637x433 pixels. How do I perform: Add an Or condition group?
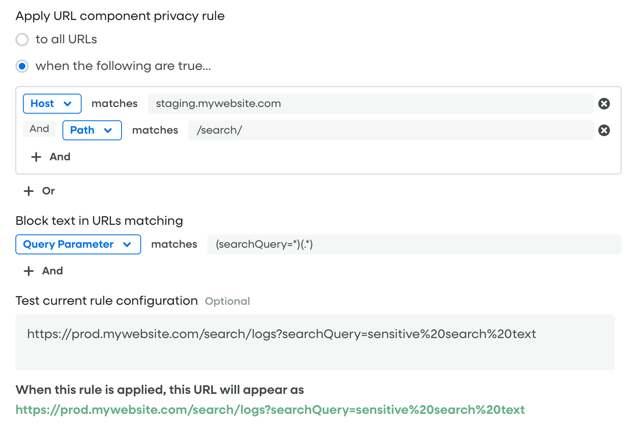(x=48, y=191)
